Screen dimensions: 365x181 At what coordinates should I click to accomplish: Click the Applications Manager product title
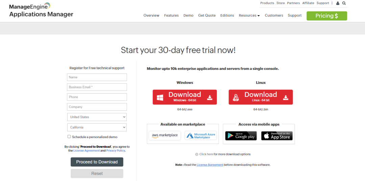click(41, 15)
